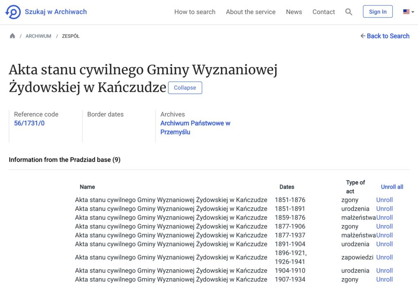Click the home breadcrumb icon
The height and width of the screenshot is (290, 418).
12,36
